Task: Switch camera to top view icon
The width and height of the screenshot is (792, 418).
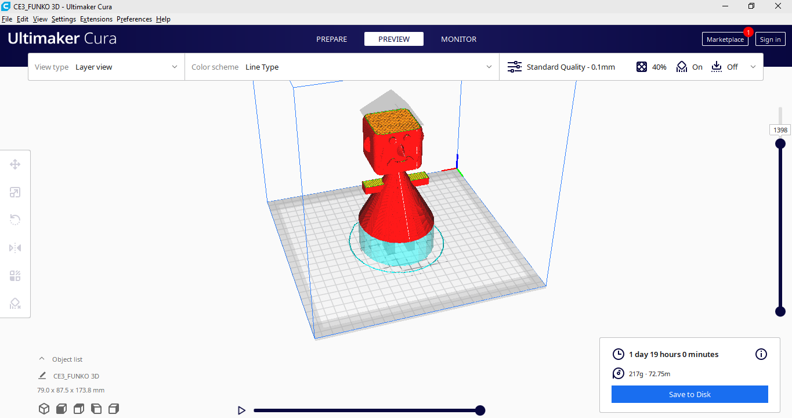Action: (x=79, y=409)
